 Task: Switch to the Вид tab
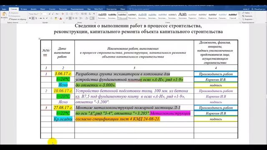click(89, 9)
